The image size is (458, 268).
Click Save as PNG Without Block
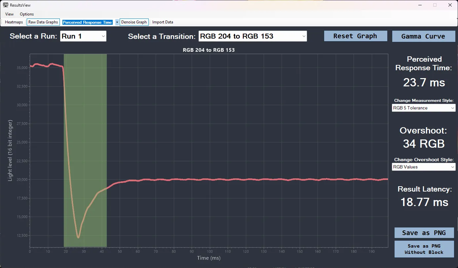(x=424, y=249)
